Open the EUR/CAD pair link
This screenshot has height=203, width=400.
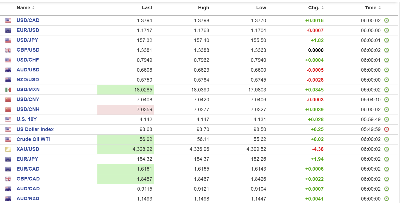[28, 169]
